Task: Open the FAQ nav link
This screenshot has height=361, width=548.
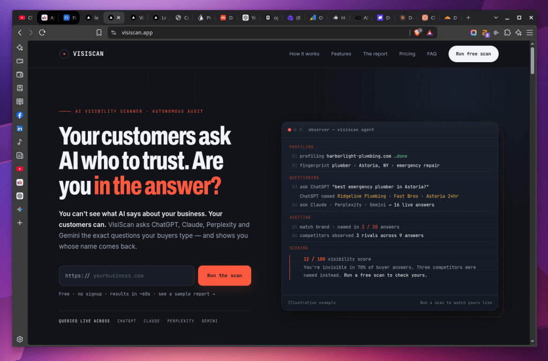Action: click(432, 54)
